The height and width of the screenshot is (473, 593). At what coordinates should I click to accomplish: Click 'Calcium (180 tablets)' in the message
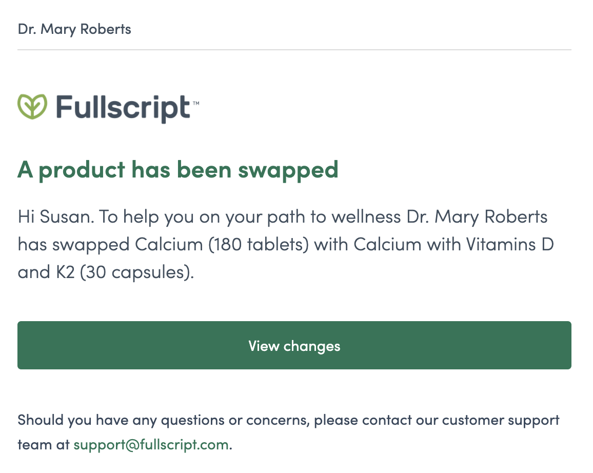point(222,245)
